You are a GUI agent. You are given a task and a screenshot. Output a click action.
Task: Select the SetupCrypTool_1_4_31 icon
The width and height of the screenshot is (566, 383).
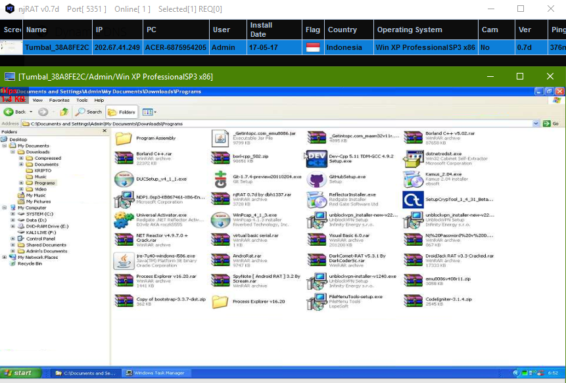(x=413, y=200)
